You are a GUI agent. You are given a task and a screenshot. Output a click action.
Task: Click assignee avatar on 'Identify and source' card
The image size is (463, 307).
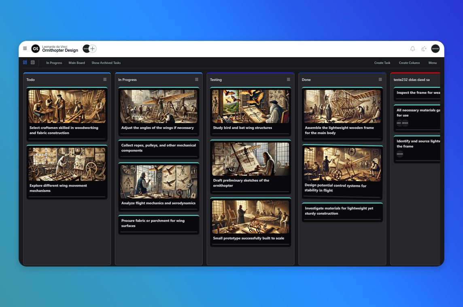point(400,154)
